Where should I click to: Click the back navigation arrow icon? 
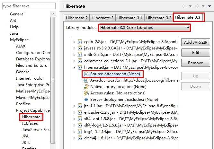pos(184,6)
